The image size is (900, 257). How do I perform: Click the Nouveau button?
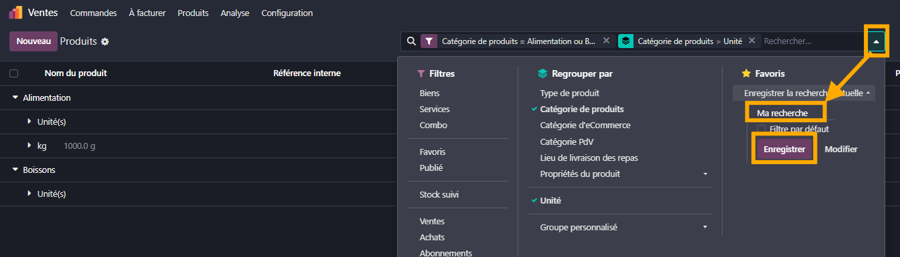click(33, 41)
